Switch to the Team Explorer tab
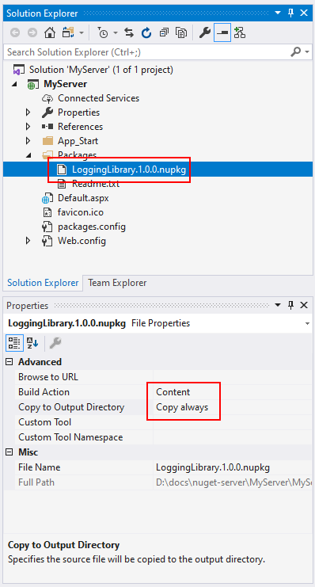 pyautogui.click(x=117, y=283)
